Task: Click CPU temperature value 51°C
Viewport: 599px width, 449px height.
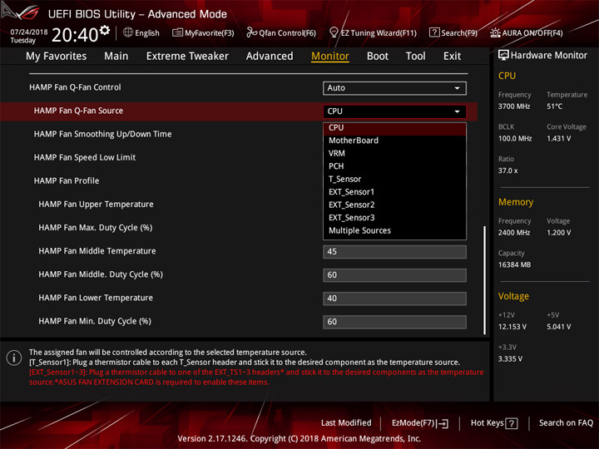Action: point(554,106)
